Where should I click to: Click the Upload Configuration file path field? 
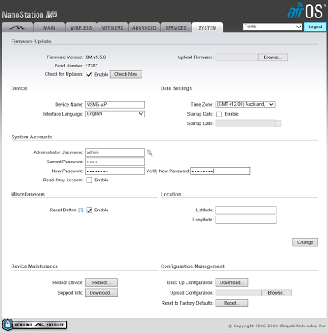238,293
